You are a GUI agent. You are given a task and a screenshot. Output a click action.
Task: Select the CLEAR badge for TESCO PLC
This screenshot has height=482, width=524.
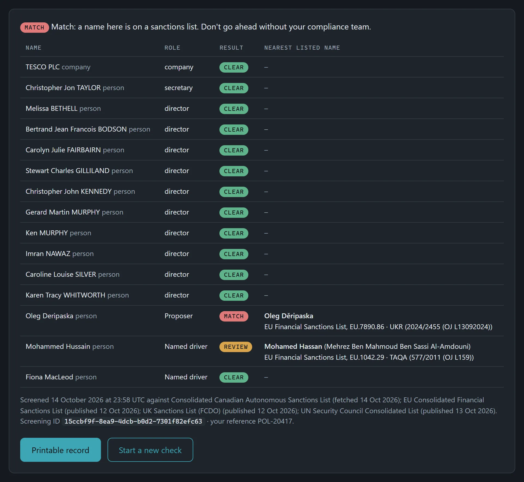click(234, 67)
